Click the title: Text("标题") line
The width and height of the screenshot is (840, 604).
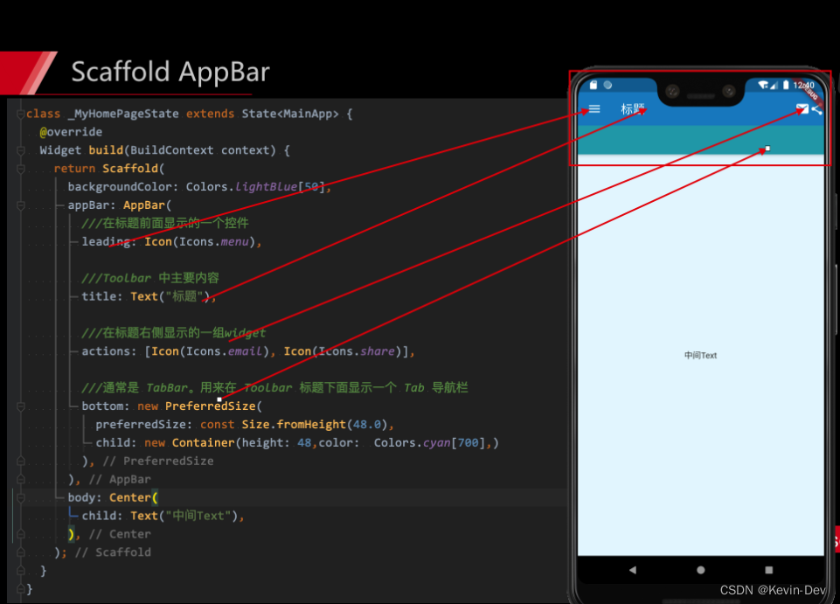[x=149, y=296]
